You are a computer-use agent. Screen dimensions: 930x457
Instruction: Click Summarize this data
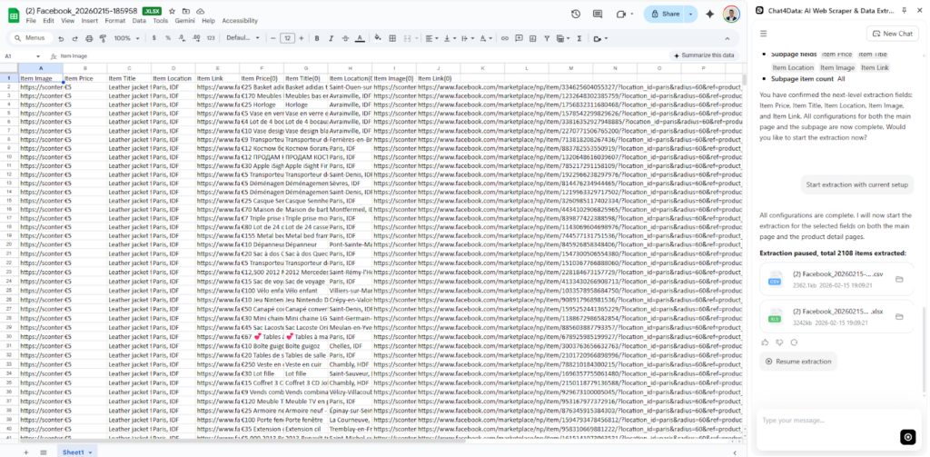point(704,55)
